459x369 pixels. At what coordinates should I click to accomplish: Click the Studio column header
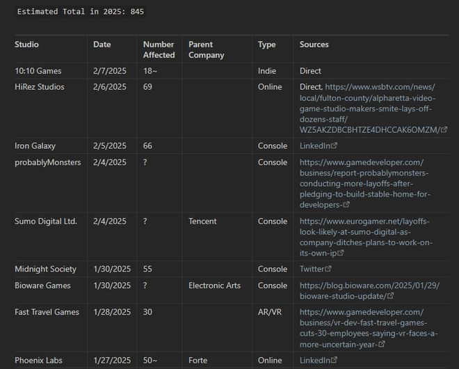click(26, 45)
